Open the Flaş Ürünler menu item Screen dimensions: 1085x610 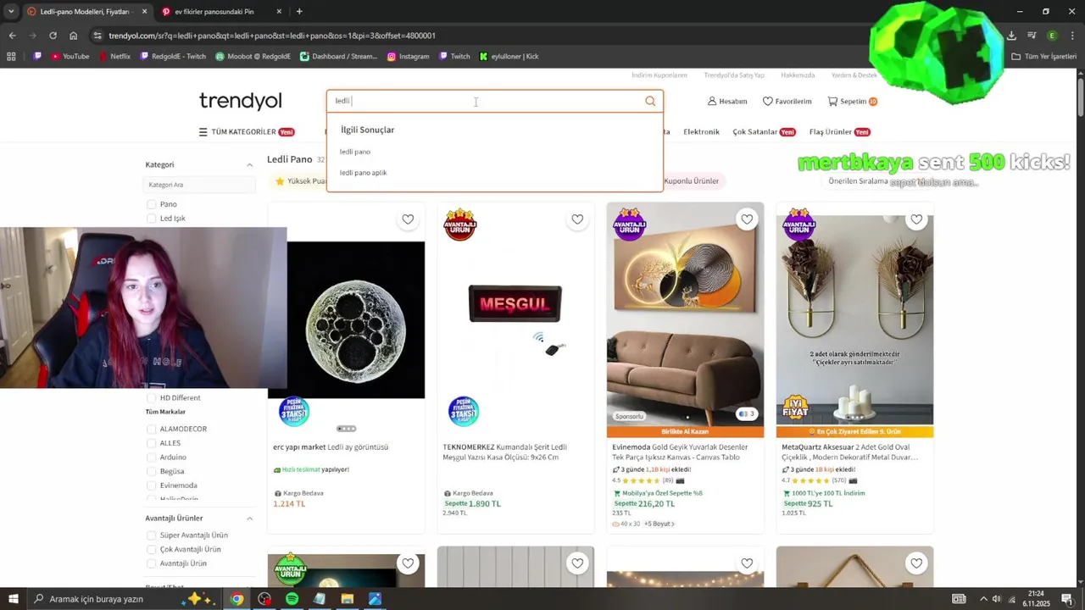coord(840,132)
